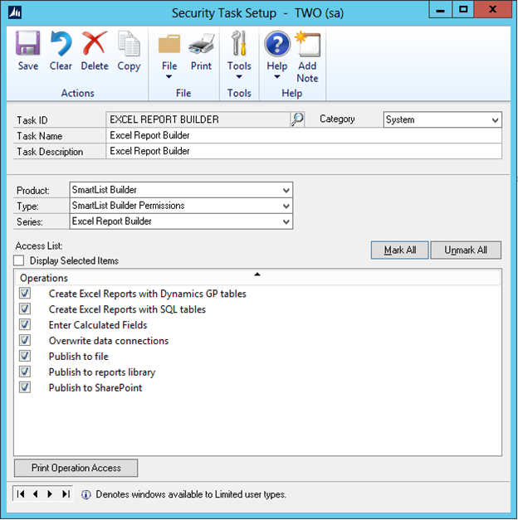The height and width of the screenshot is (520, 518).
Task: Maximize the Security Task Setup window
Action: (x=463, y=10)
